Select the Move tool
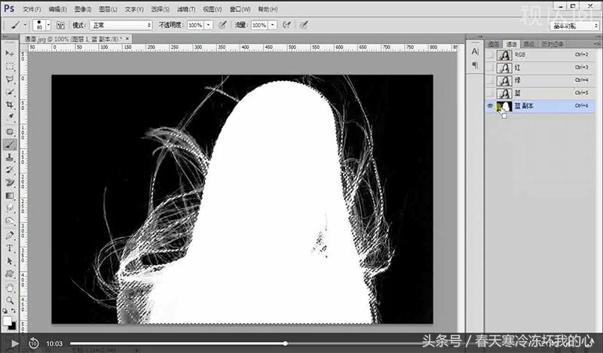The height and width of the screenshot is (353, 603). pyautogui.click(x=10, y=54)
